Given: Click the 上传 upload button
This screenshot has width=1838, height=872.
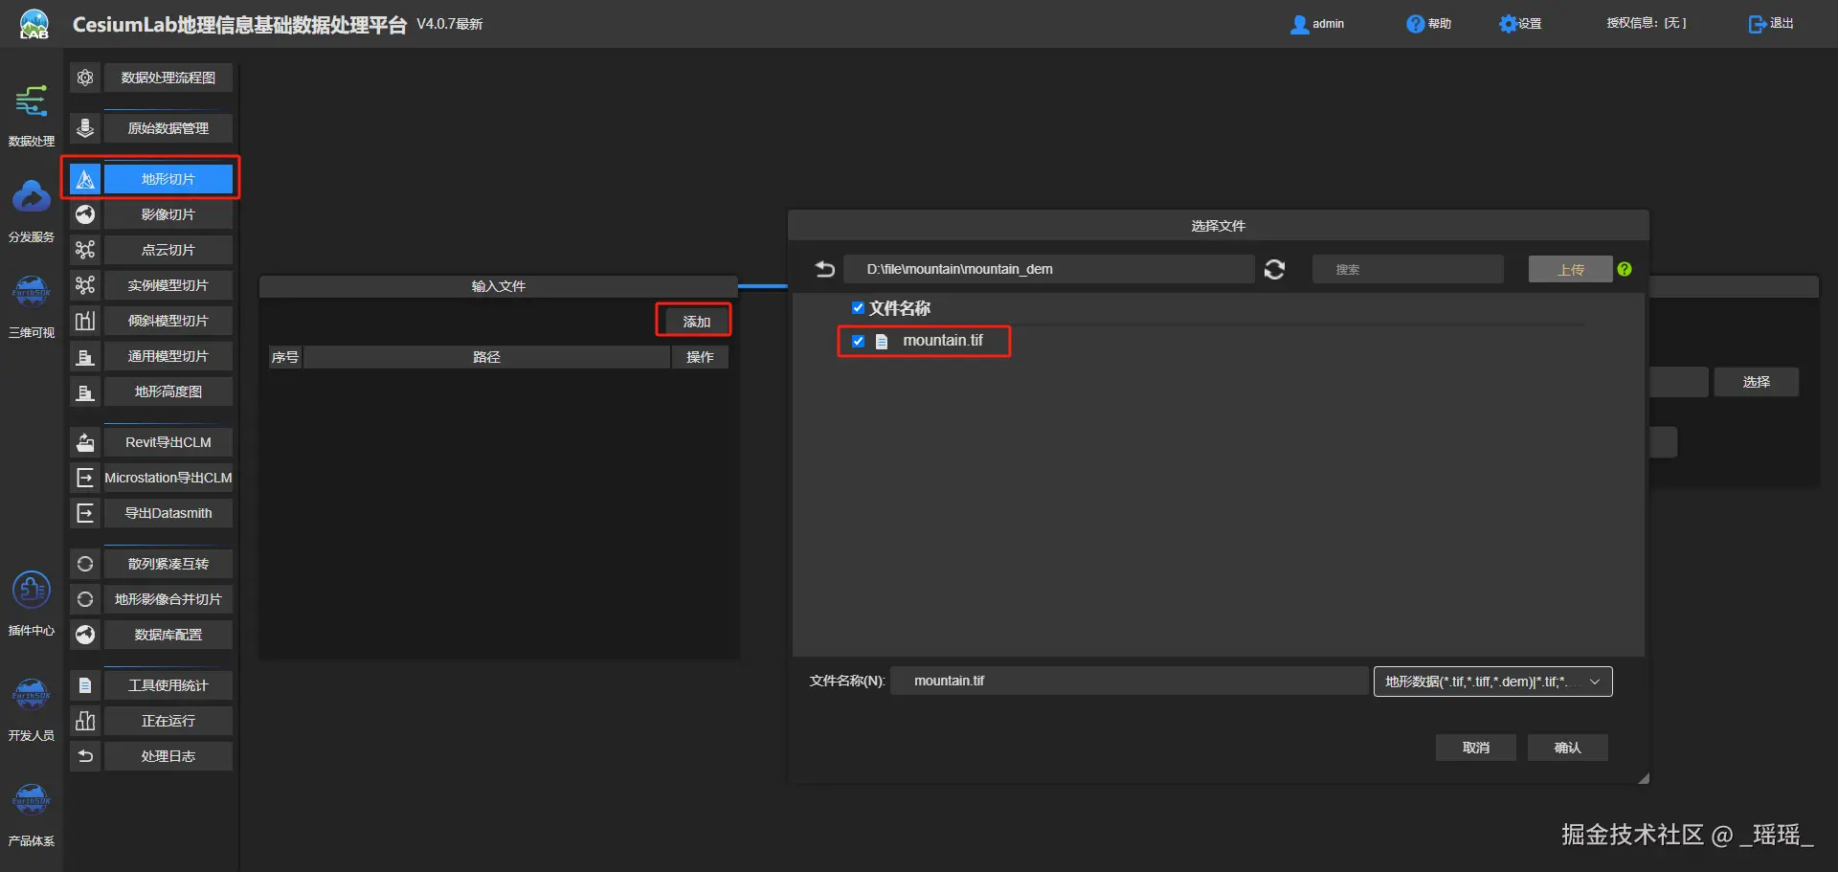Looking at the screenshot, I should tap(1570, 270).
